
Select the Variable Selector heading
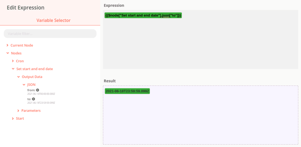53,20
